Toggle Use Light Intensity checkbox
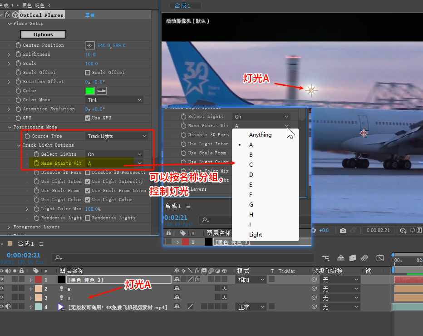 [88, 182]
